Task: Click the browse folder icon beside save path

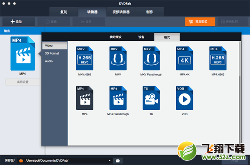Action: [x=117, y=160]
